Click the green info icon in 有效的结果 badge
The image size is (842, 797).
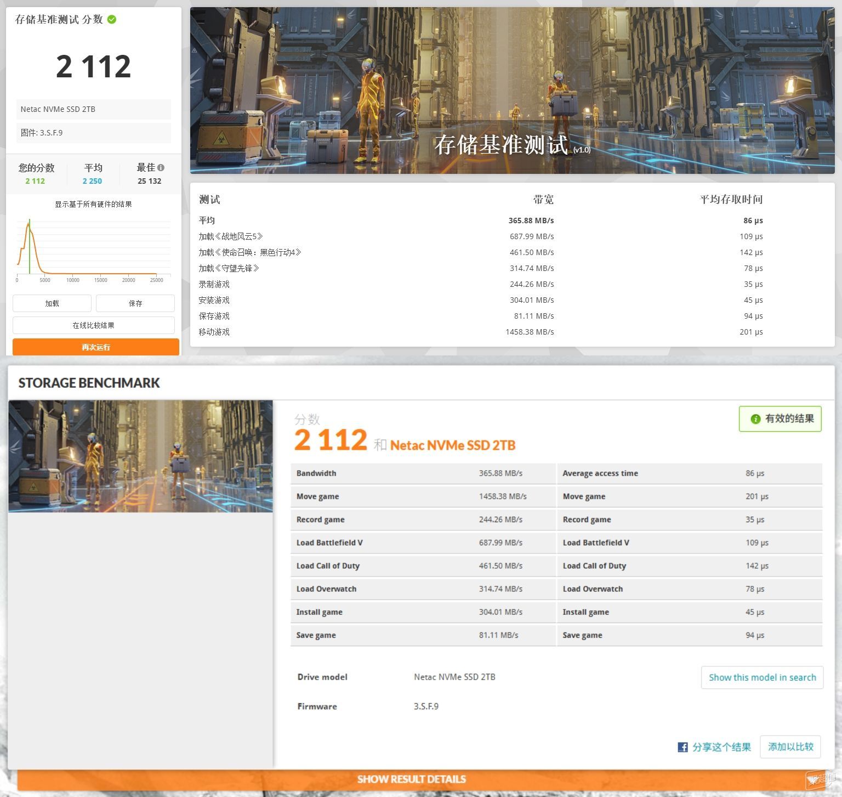[x=755, y=419]
